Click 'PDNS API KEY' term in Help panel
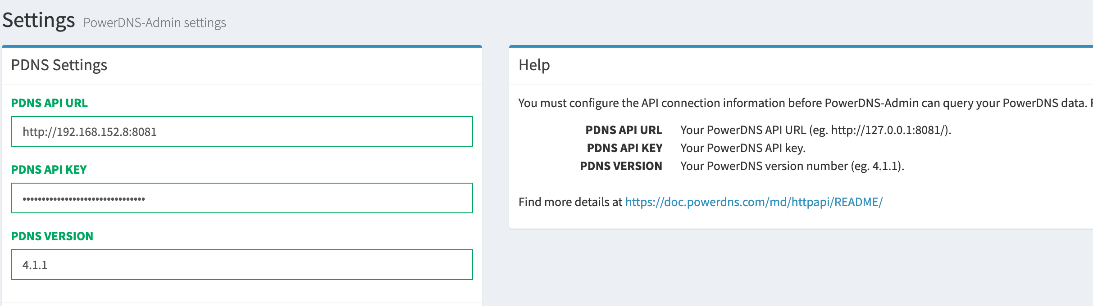This screenshot has height=306, width=1093. pyautogui.click(x=624, y=148)
